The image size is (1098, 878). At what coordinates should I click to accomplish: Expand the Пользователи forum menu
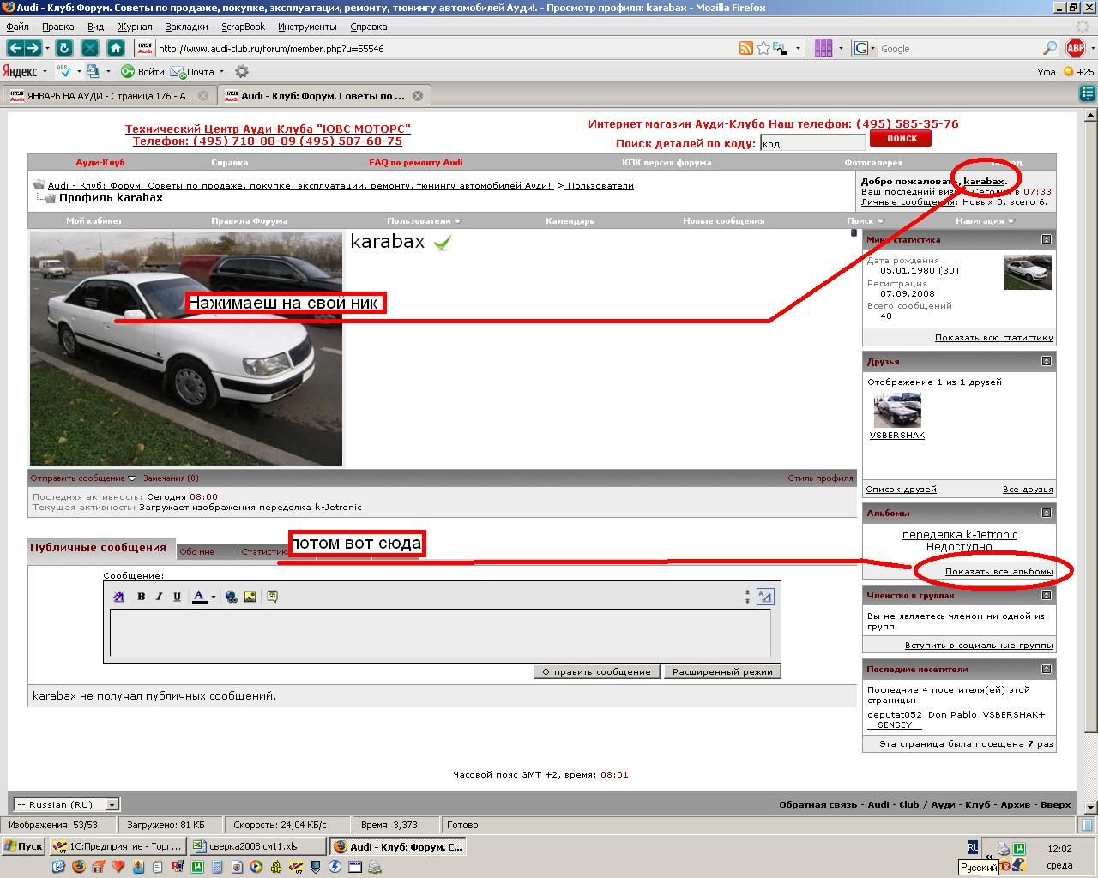[x=423, y=220]
